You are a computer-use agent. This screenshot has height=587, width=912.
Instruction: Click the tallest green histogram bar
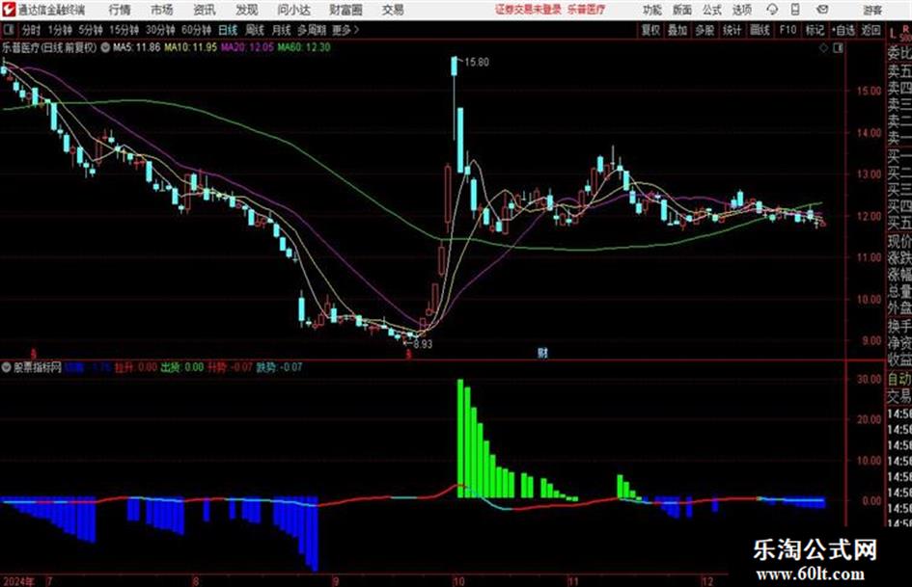click(460, 439)
